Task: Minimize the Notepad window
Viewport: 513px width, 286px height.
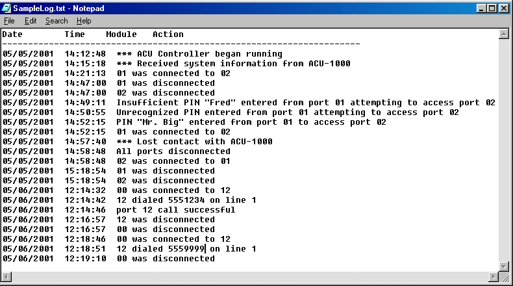Action: click(481, 8)
